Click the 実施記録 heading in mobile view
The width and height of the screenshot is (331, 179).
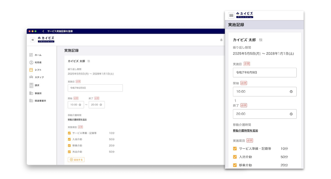pos(236,25)
